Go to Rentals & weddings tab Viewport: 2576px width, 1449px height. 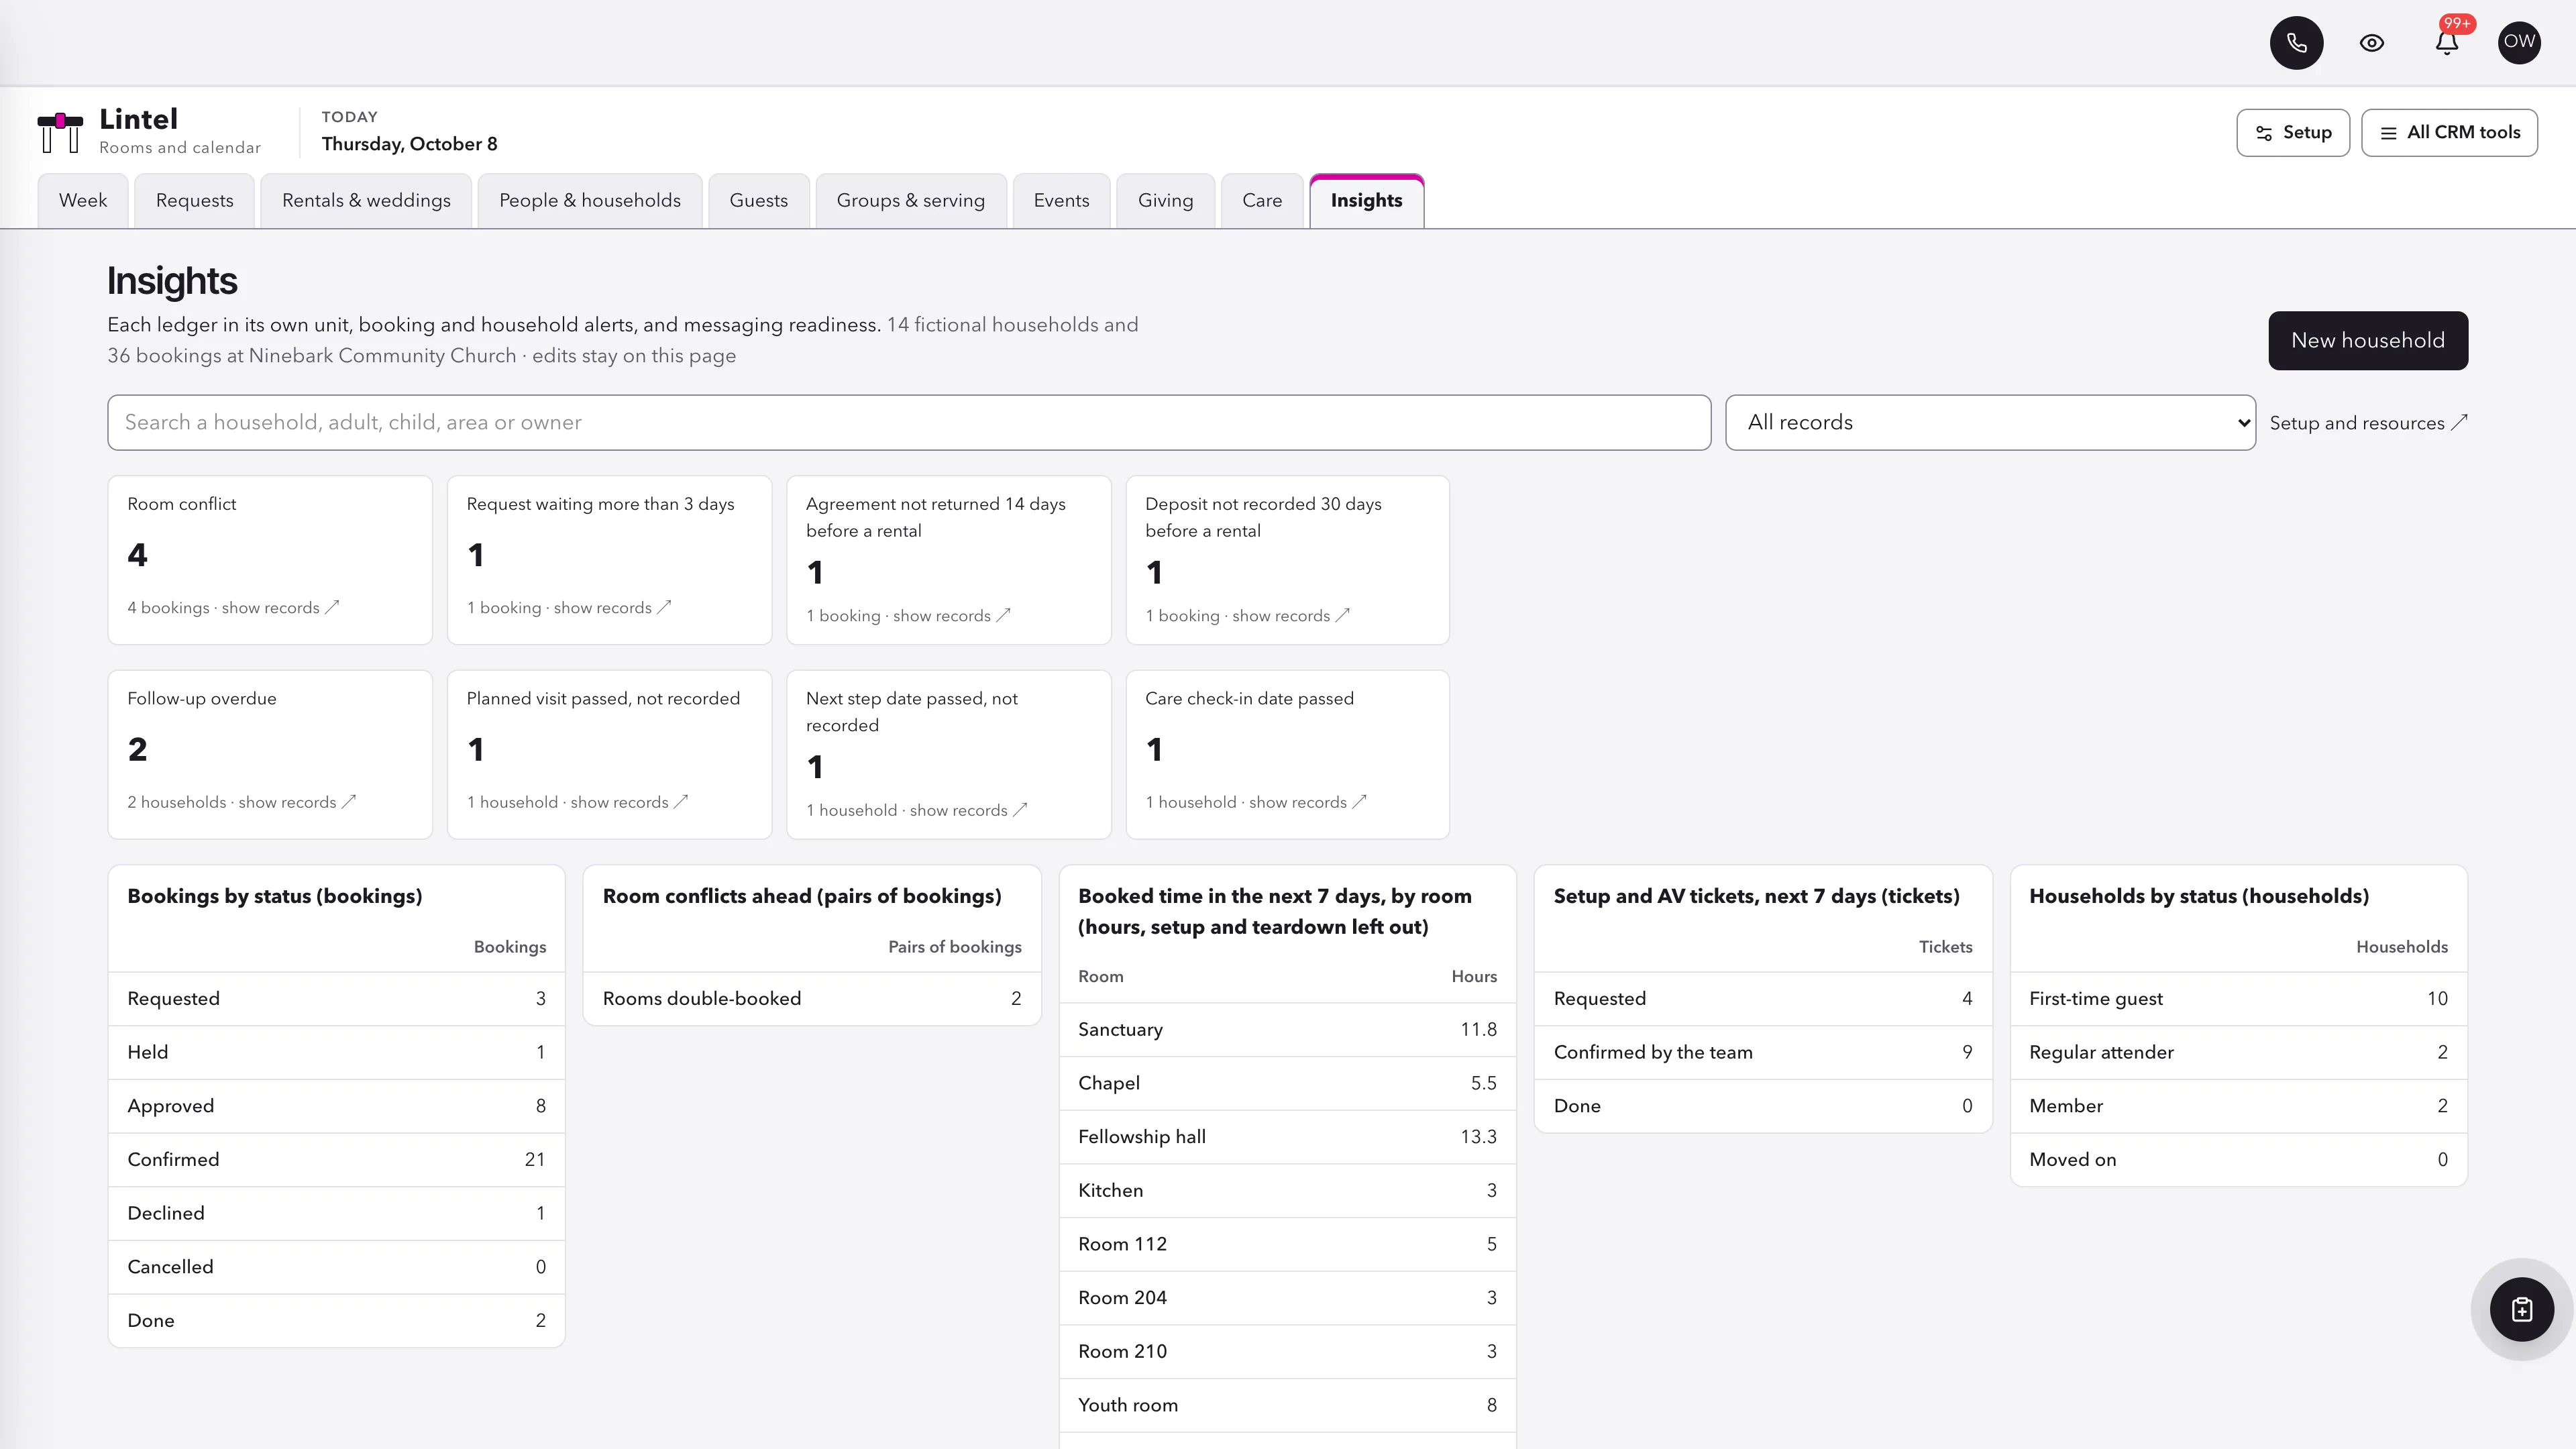(366, 201)
